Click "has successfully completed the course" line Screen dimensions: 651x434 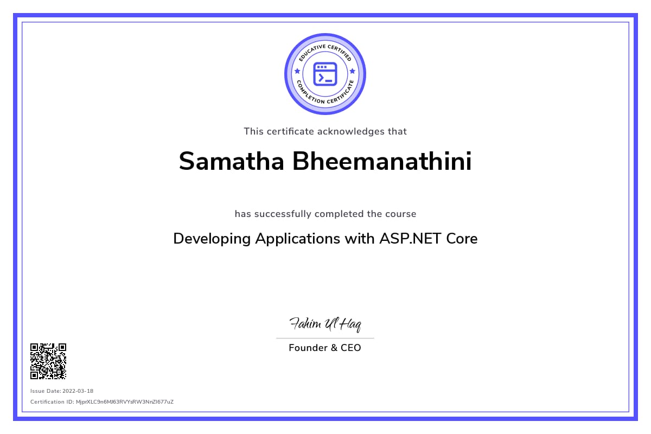pos(325,214)
